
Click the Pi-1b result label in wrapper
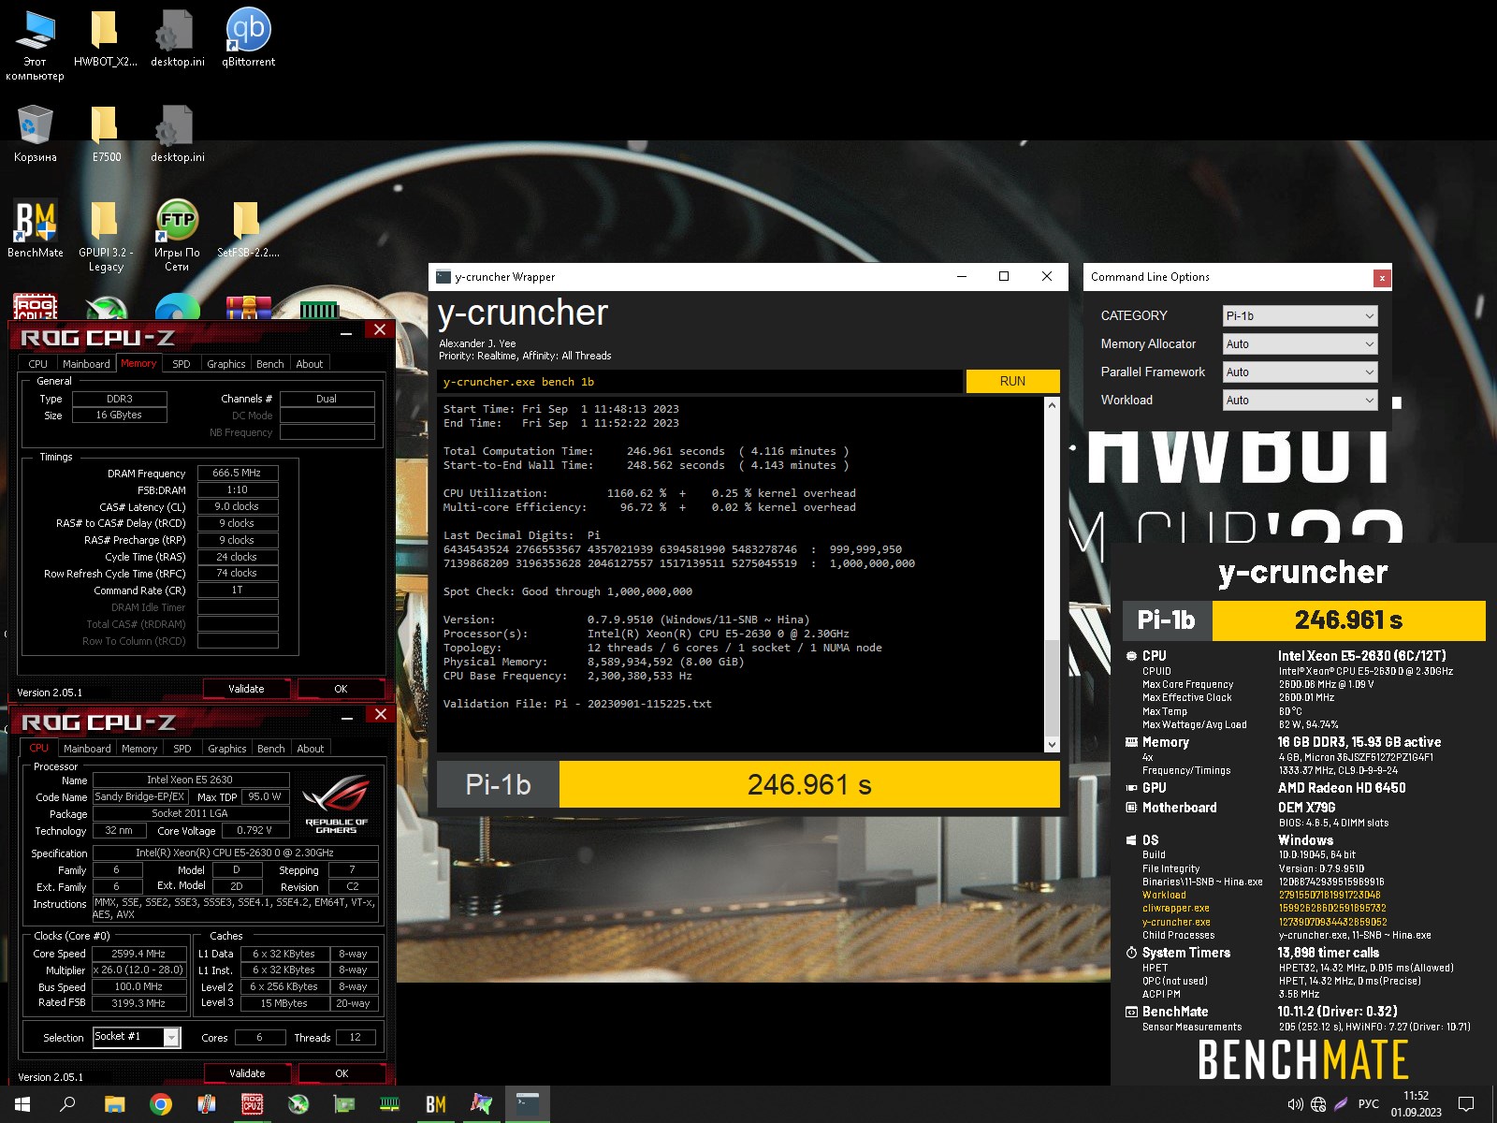point(498,784)
